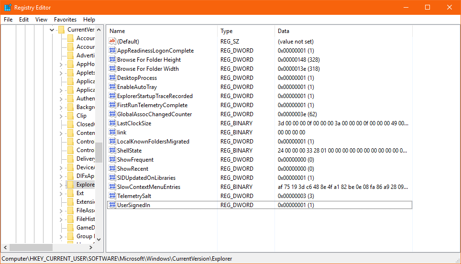Screen dimensions: 461x264
Task: Click the Registry Editor title bar app icon
Action: coord(8,7)
